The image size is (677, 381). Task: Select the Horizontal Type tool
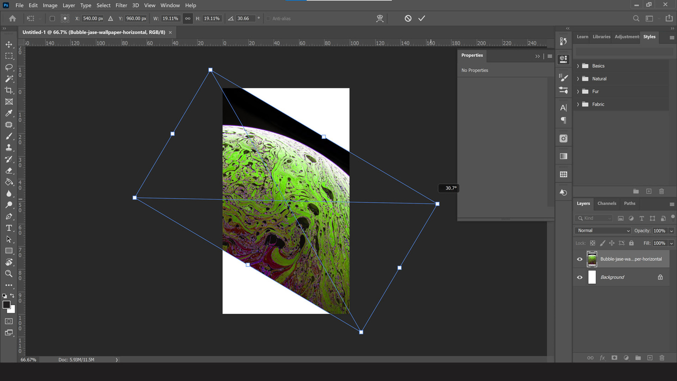coord(9,228)
